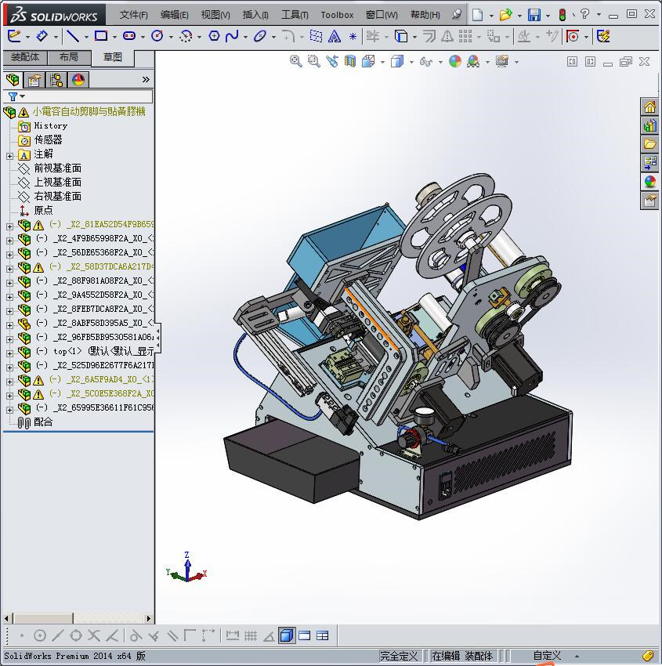Open the Design Library folder icon
This screenshot has width=662, height=666.
click(649, 144)
